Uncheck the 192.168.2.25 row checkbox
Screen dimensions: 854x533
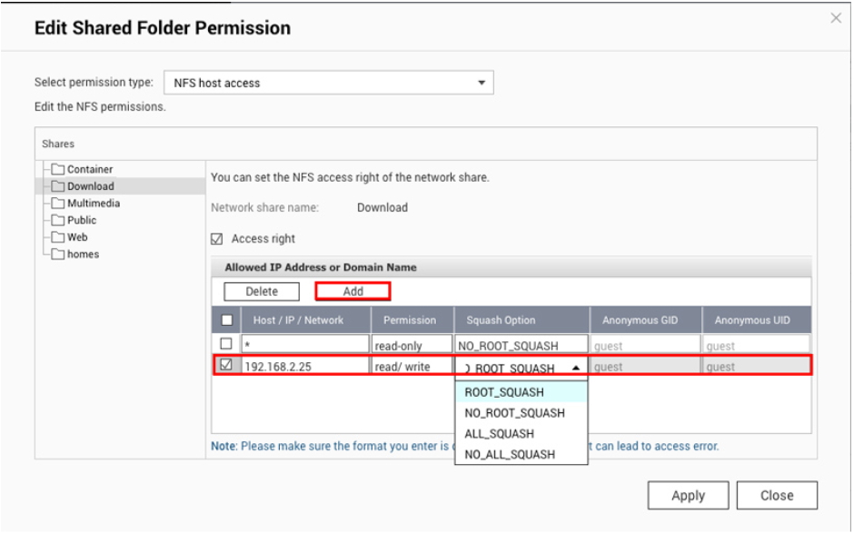tap(226, 365)
